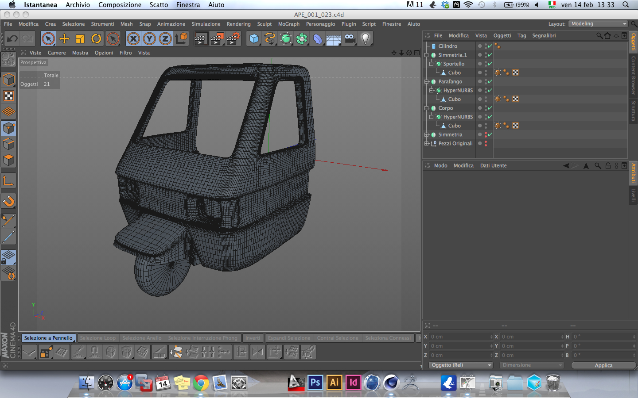This screenshot has width=638, height=398.
Task: Open the MoGraph menu
Action: [288, 24]
